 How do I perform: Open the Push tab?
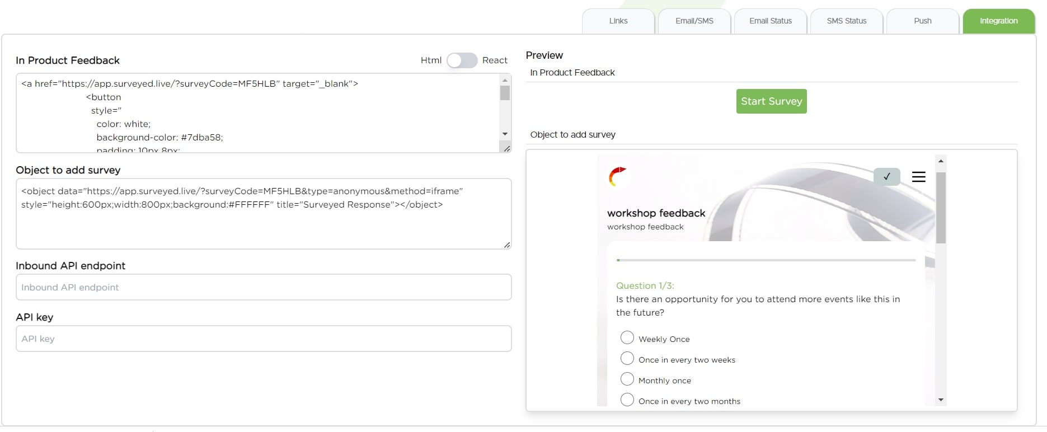coord(922,21)
